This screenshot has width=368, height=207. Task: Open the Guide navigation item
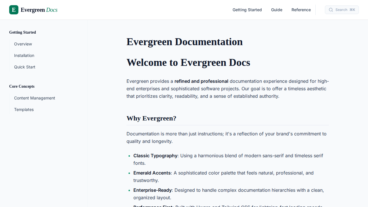(277, 9)
